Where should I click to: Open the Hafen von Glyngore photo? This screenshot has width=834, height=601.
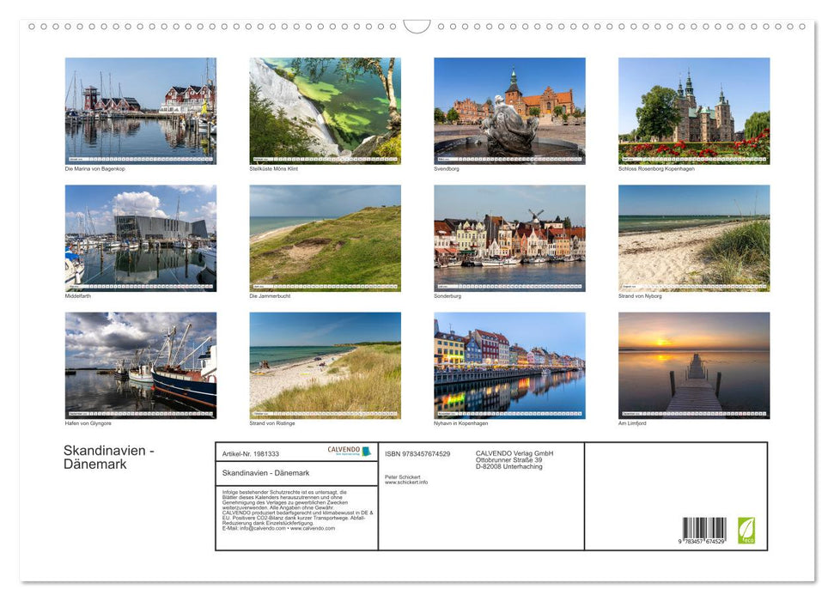[x=141, y=365]
